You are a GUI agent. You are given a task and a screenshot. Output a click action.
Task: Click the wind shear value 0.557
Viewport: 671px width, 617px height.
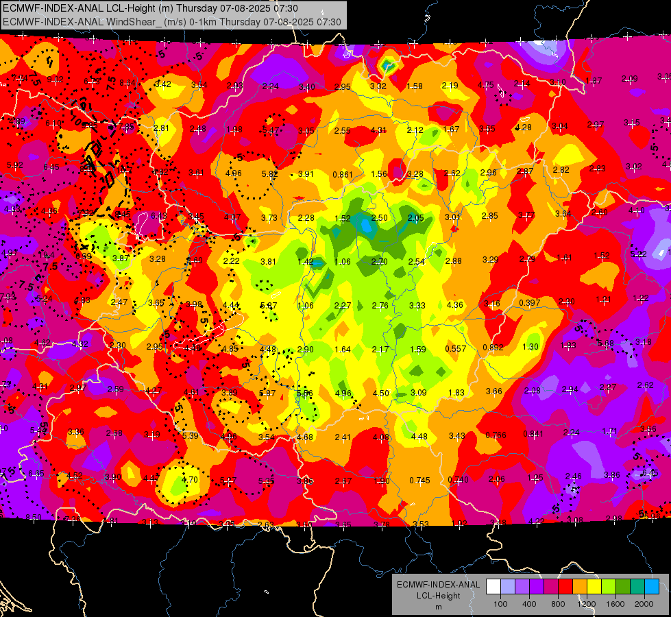(455, 348)
